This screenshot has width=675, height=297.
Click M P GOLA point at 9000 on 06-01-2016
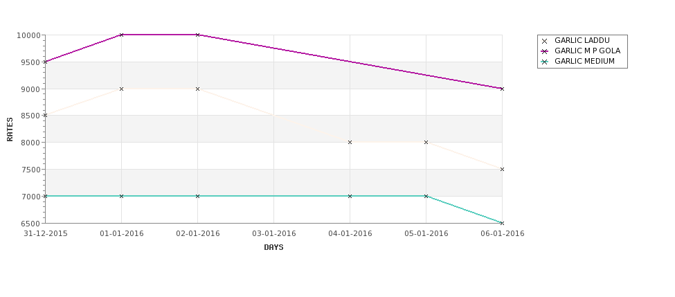click(502, 89)
